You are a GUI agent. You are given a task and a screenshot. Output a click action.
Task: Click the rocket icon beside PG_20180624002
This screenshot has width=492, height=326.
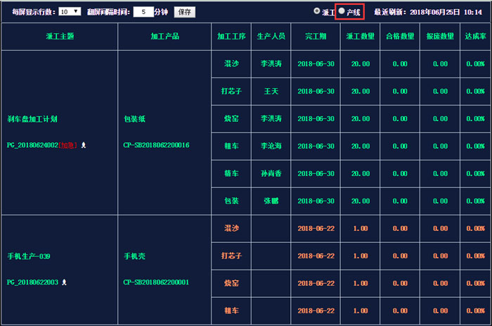coord(84,145)
